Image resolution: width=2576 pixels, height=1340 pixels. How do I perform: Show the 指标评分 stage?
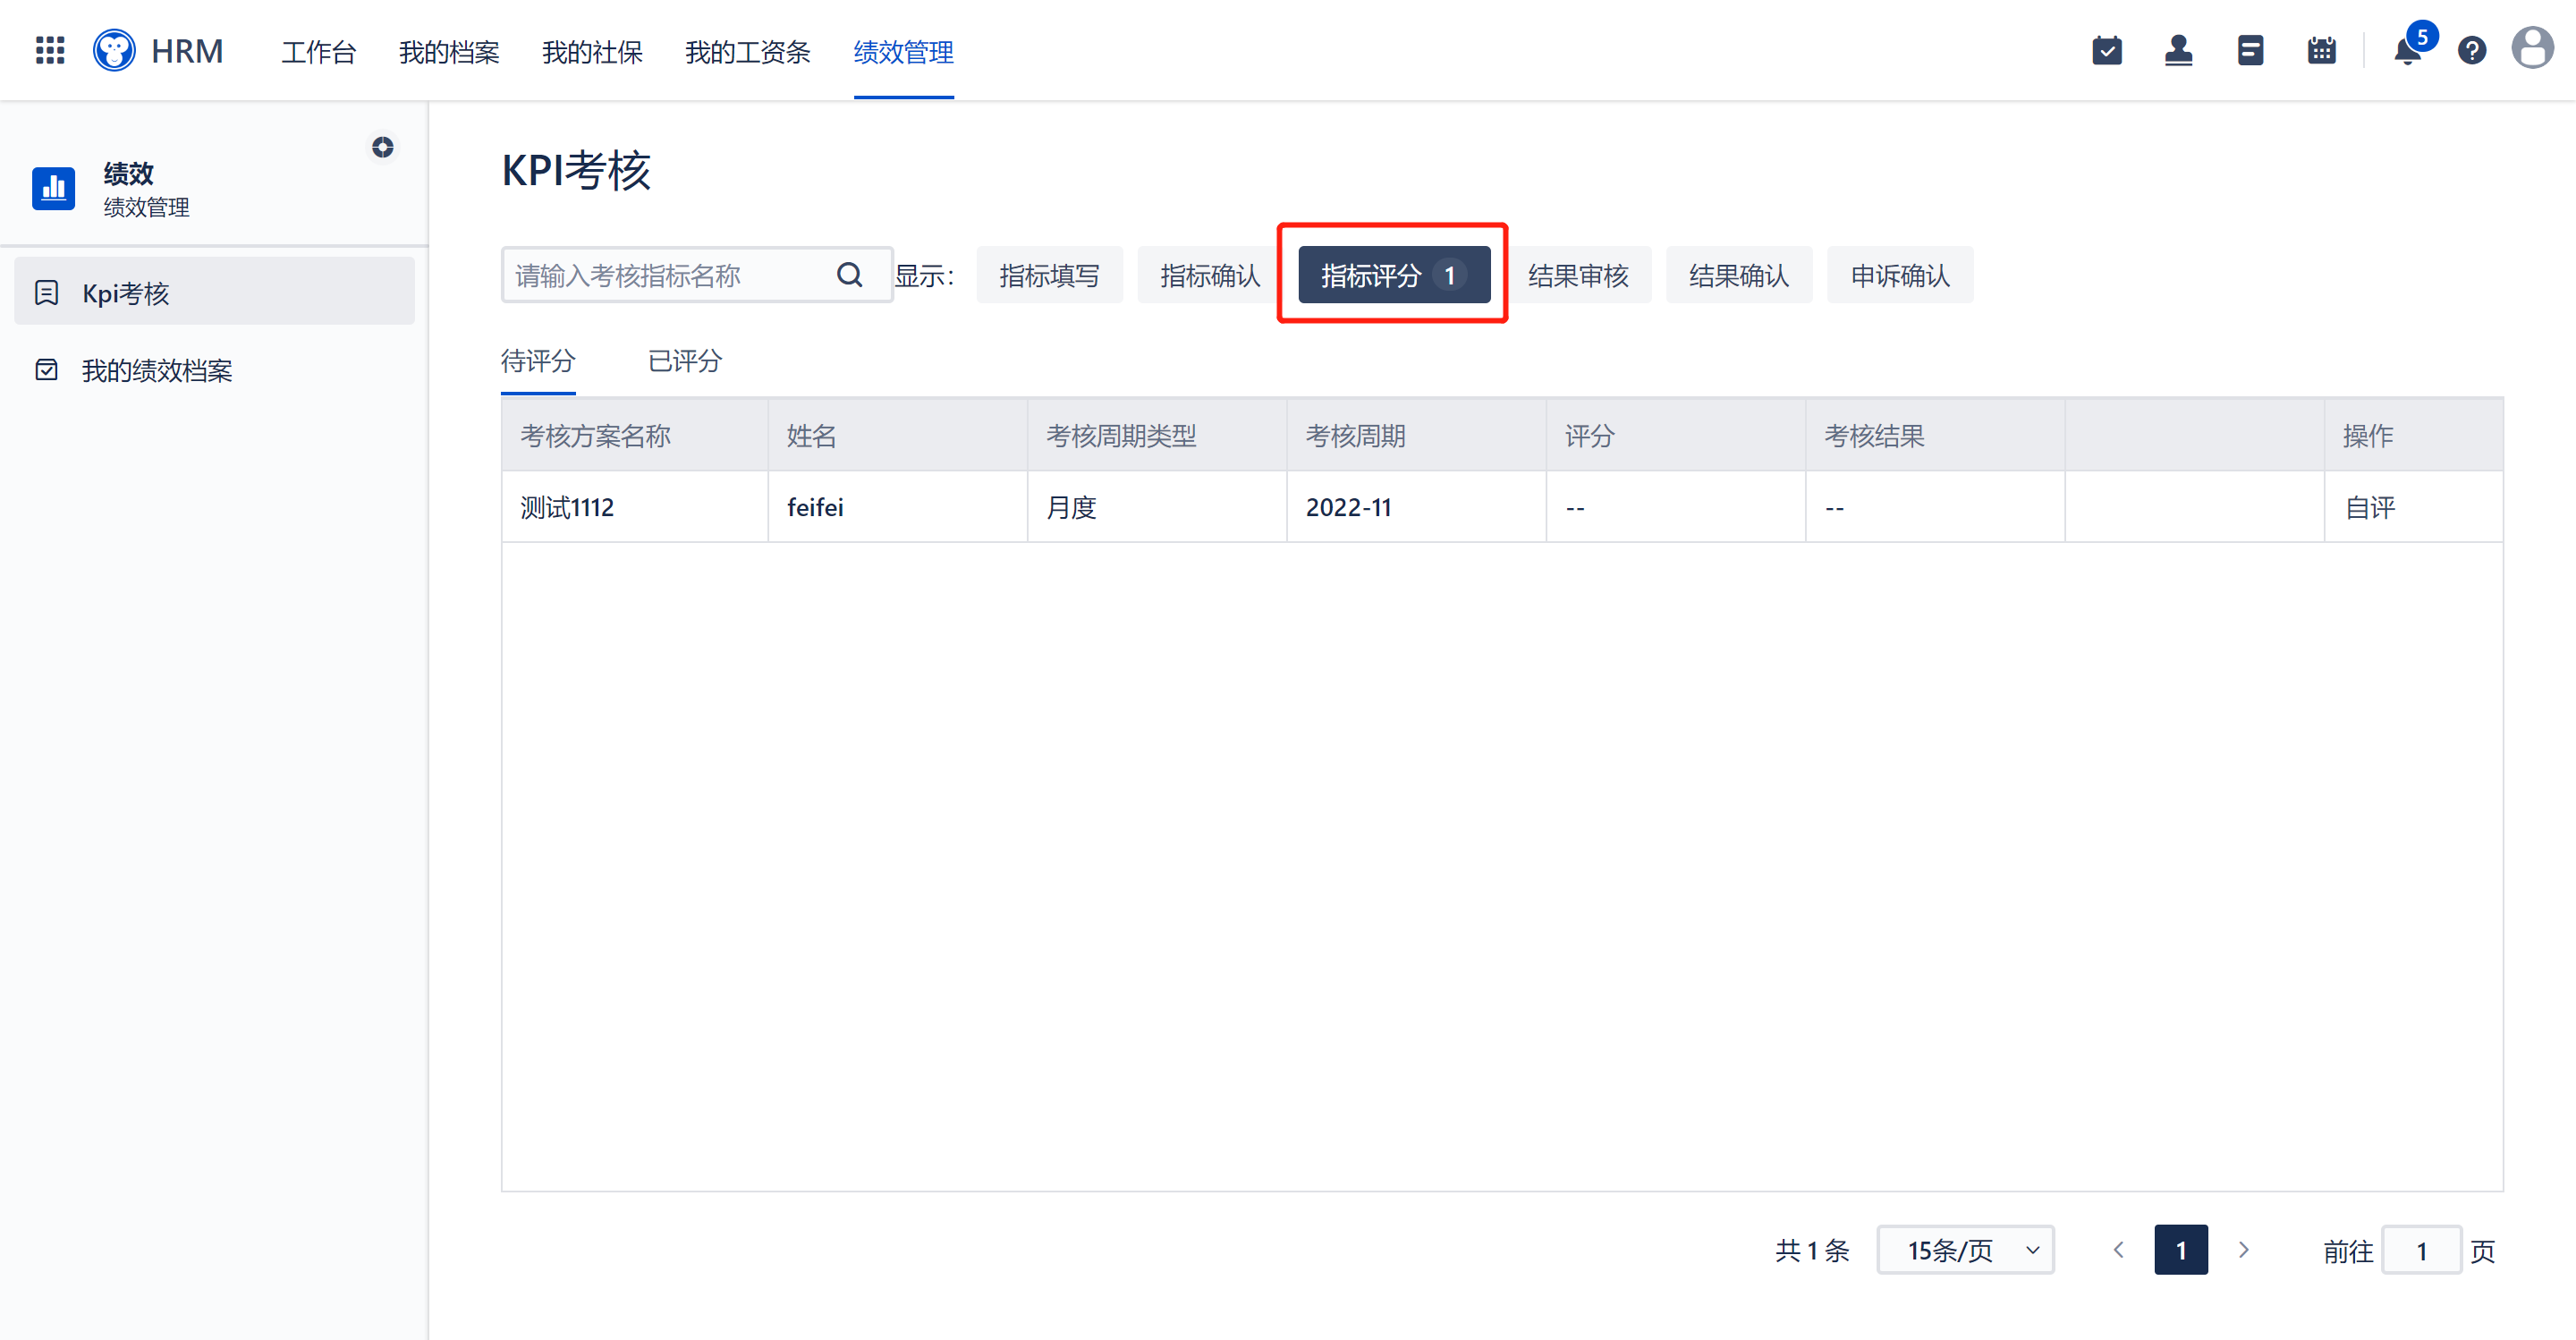point(1394,275)
